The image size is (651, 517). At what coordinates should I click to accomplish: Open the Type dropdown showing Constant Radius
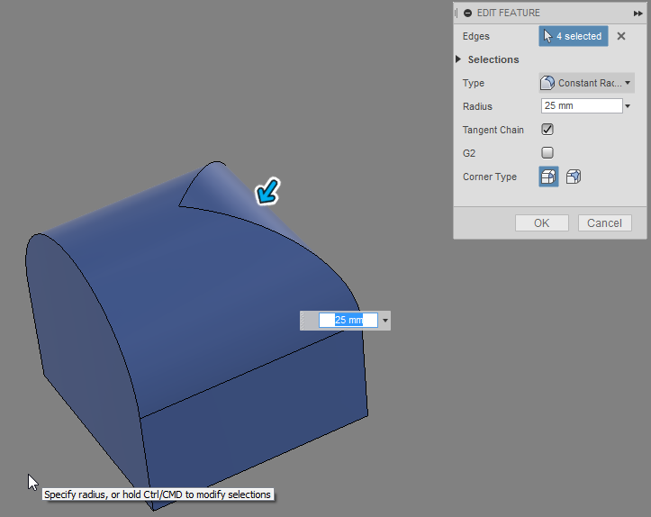[x=586, y=83]
